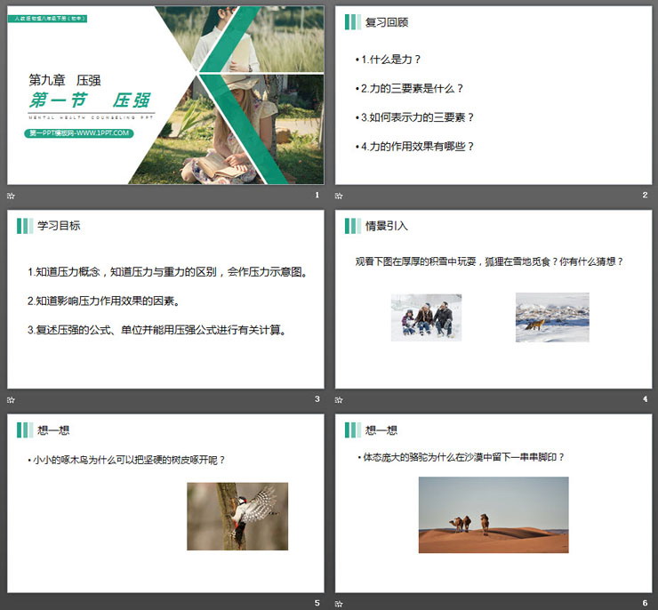Click the animation star icon below slide 4

tap(339, 398)
